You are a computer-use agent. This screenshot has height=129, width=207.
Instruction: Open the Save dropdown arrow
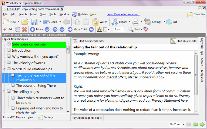click(x=40, y=22)
